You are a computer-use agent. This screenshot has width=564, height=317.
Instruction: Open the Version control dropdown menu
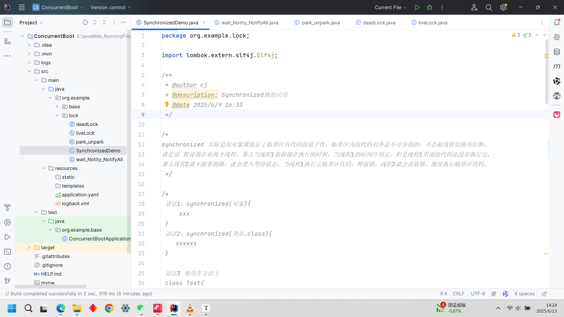click(x=110, y=7)
